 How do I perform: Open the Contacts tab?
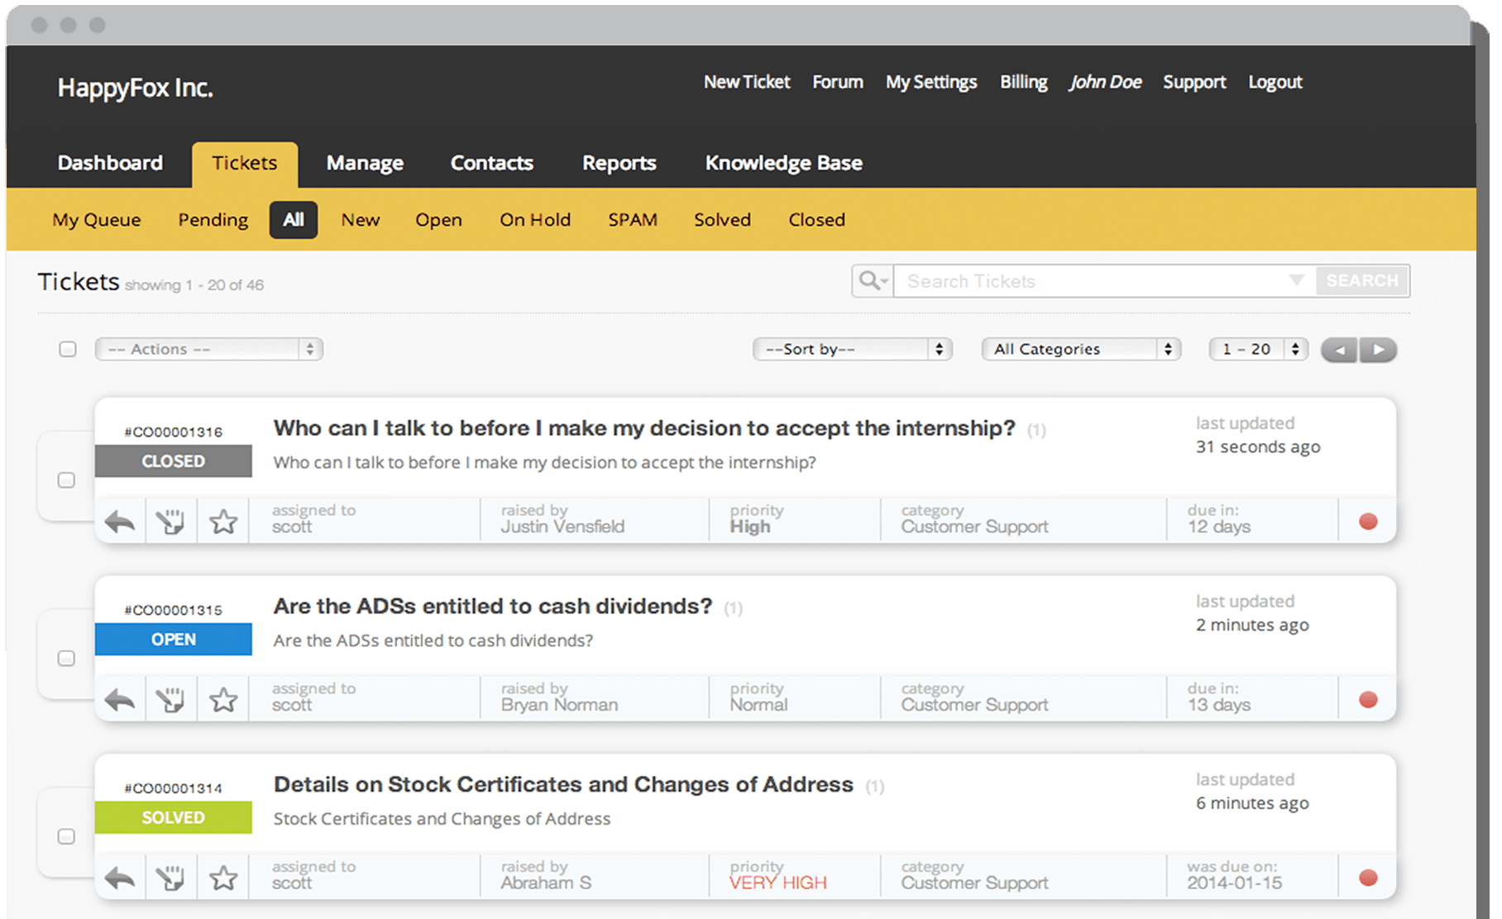coord(492,163)
